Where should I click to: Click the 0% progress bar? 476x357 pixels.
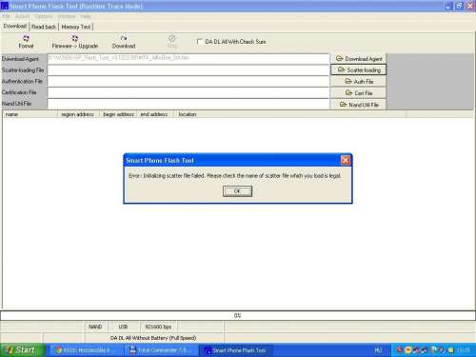237,315
